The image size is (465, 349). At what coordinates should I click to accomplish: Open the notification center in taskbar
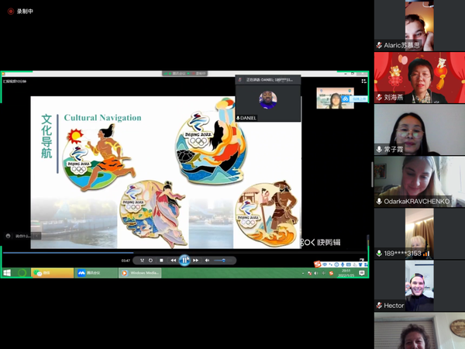(x=361, y=273)
